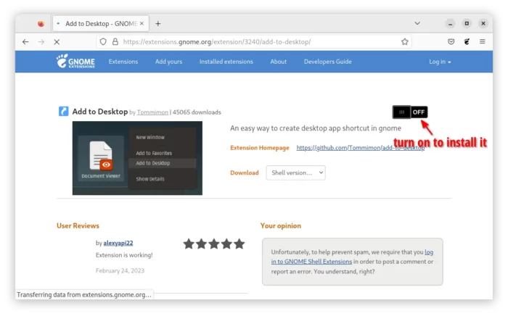Open the Developers Guide nav item

327,62
